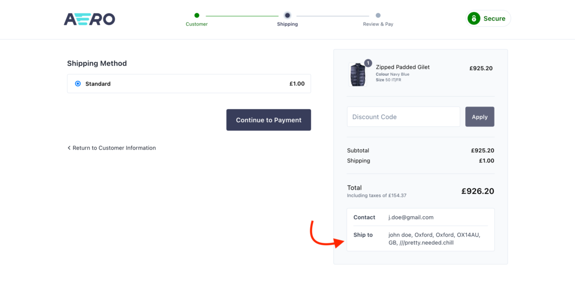Click the £925.20 item price

tap(481, 68)
